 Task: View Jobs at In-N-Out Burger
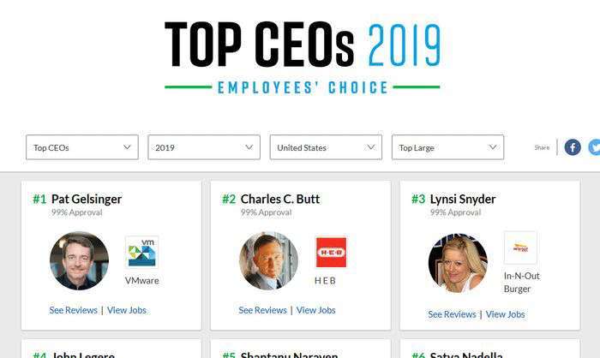pyautogui.click(x=506, y=314)
